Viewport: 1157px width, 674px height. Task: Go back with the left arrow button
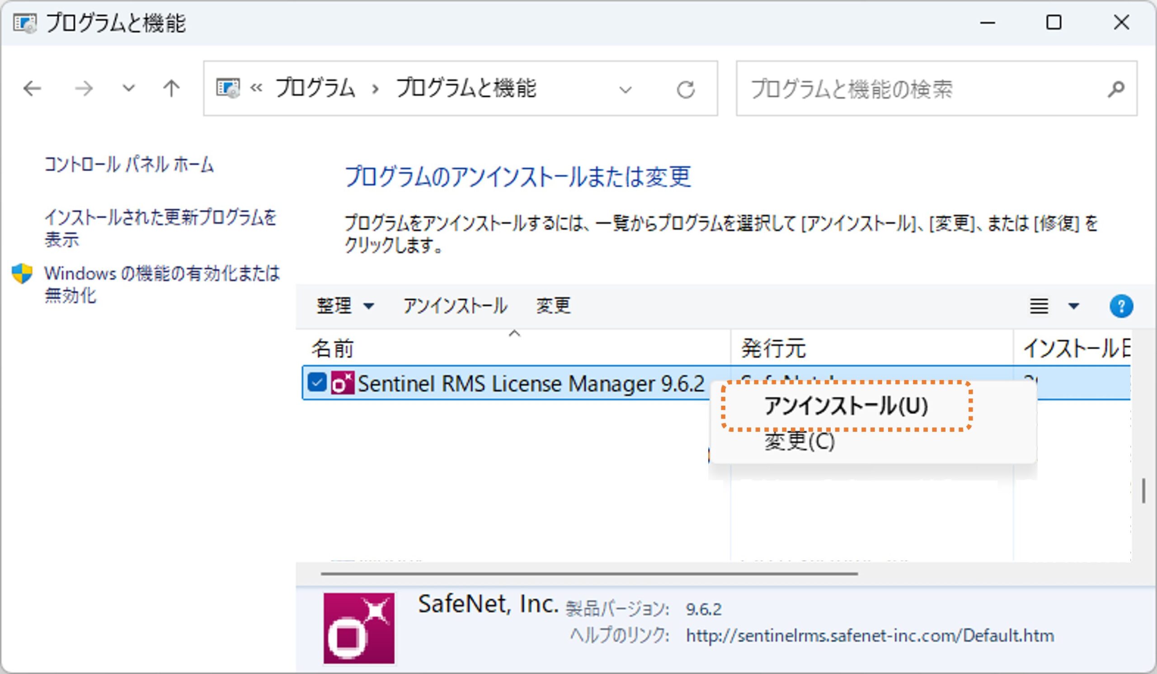click(x=32, y=89)
